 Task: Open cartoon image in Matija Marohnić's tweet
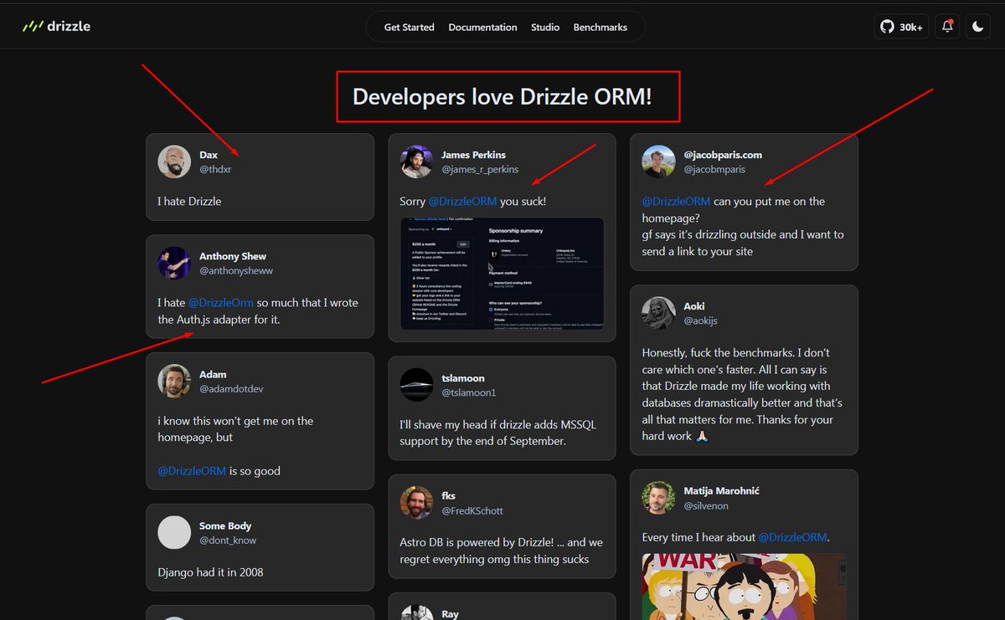coord(744,587)
